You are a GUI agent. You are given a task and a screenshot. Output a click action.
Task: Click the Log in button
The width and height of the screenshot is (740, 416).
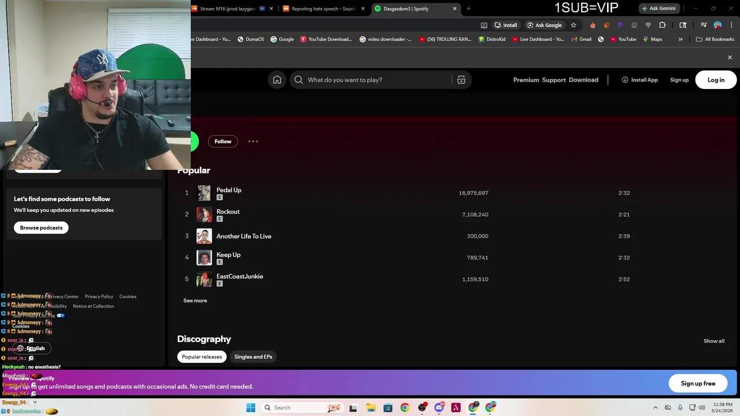[716, 80]
